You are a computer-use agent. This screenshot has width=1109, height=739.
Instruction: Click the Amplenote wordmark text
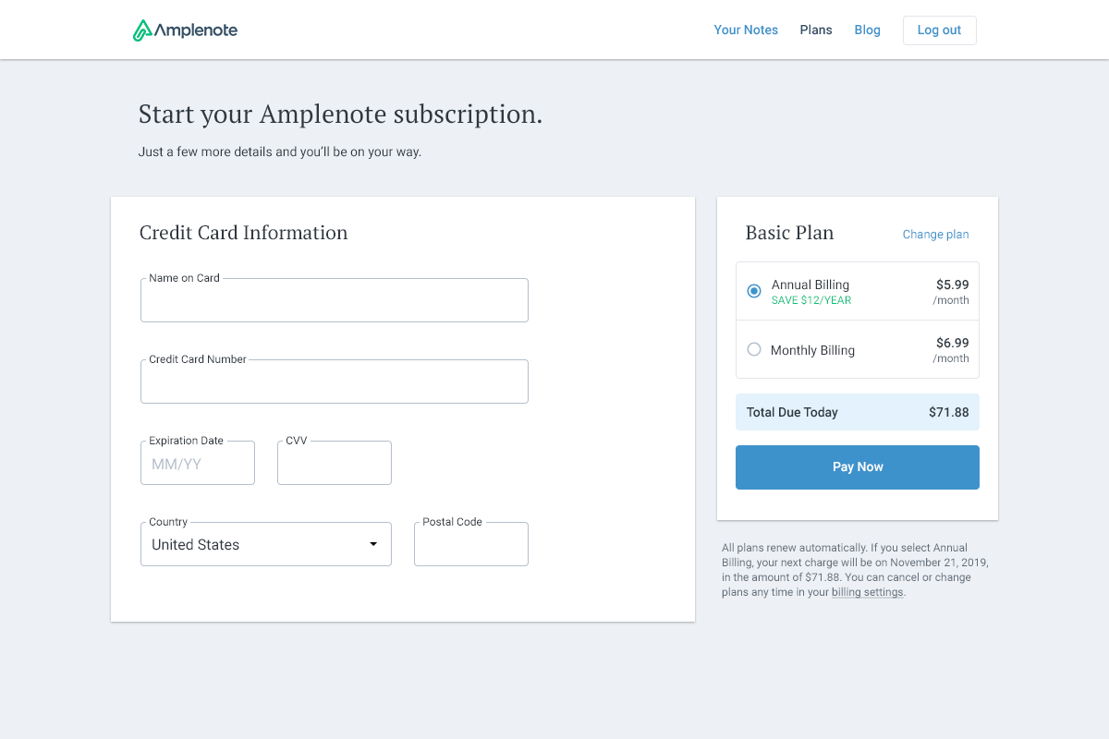(196, 30)
